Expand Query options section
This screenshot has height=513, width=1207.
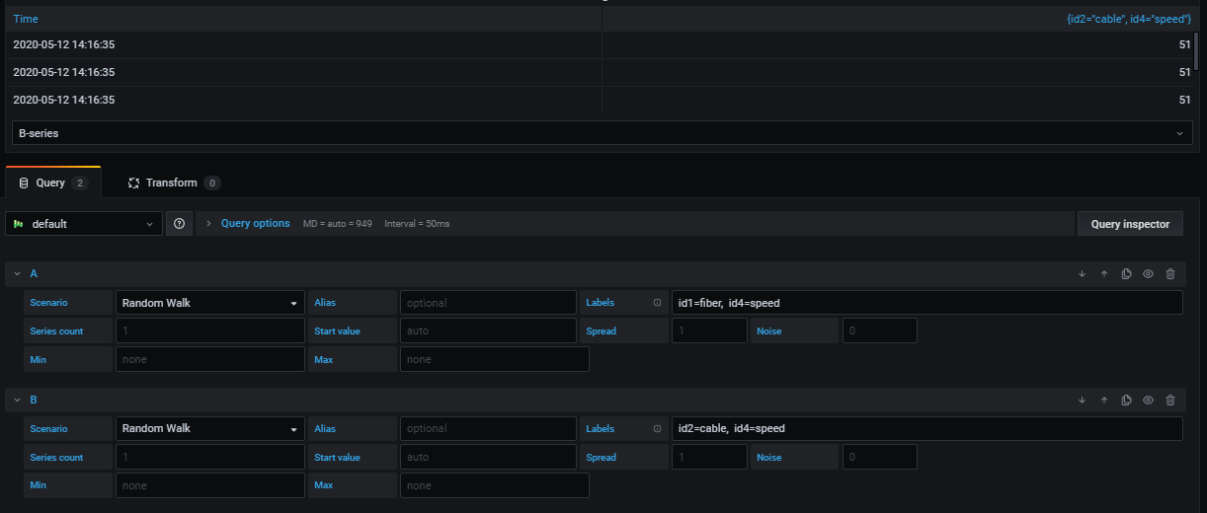[255, 224]
